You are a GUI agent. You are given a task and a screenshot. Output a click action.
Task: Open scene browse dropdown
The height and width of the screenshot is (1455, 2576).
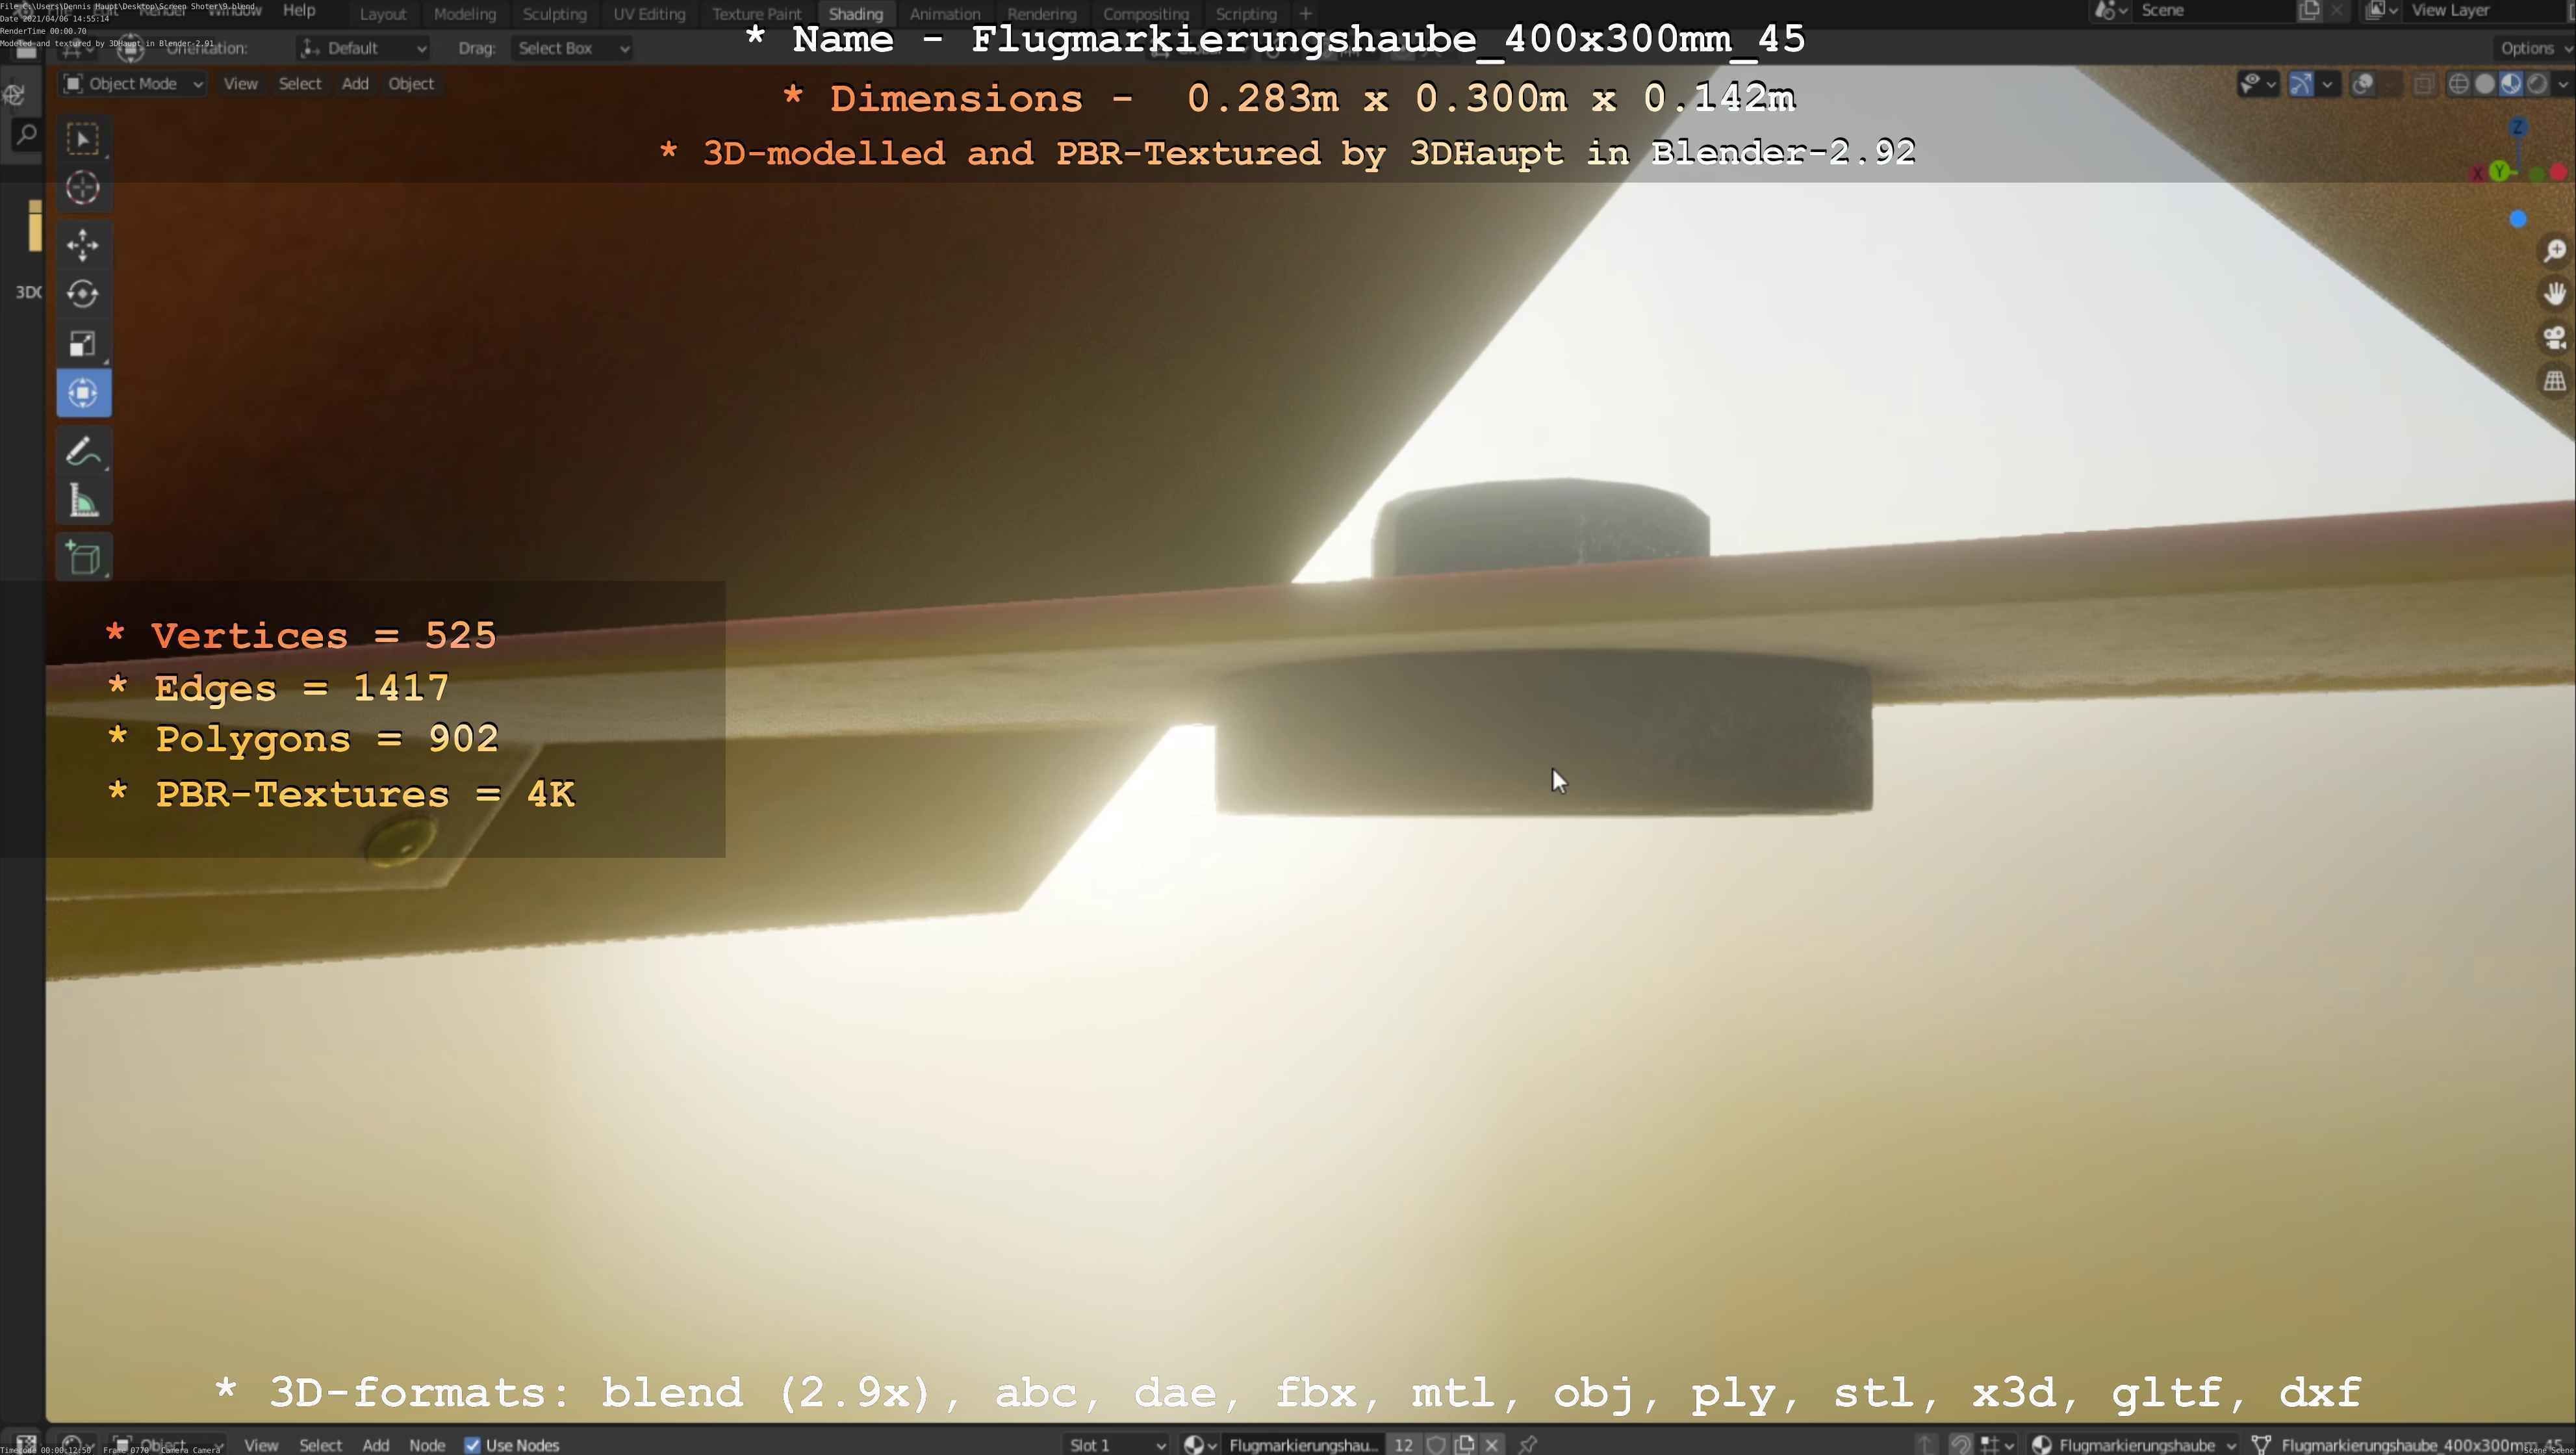point(2110,11)
